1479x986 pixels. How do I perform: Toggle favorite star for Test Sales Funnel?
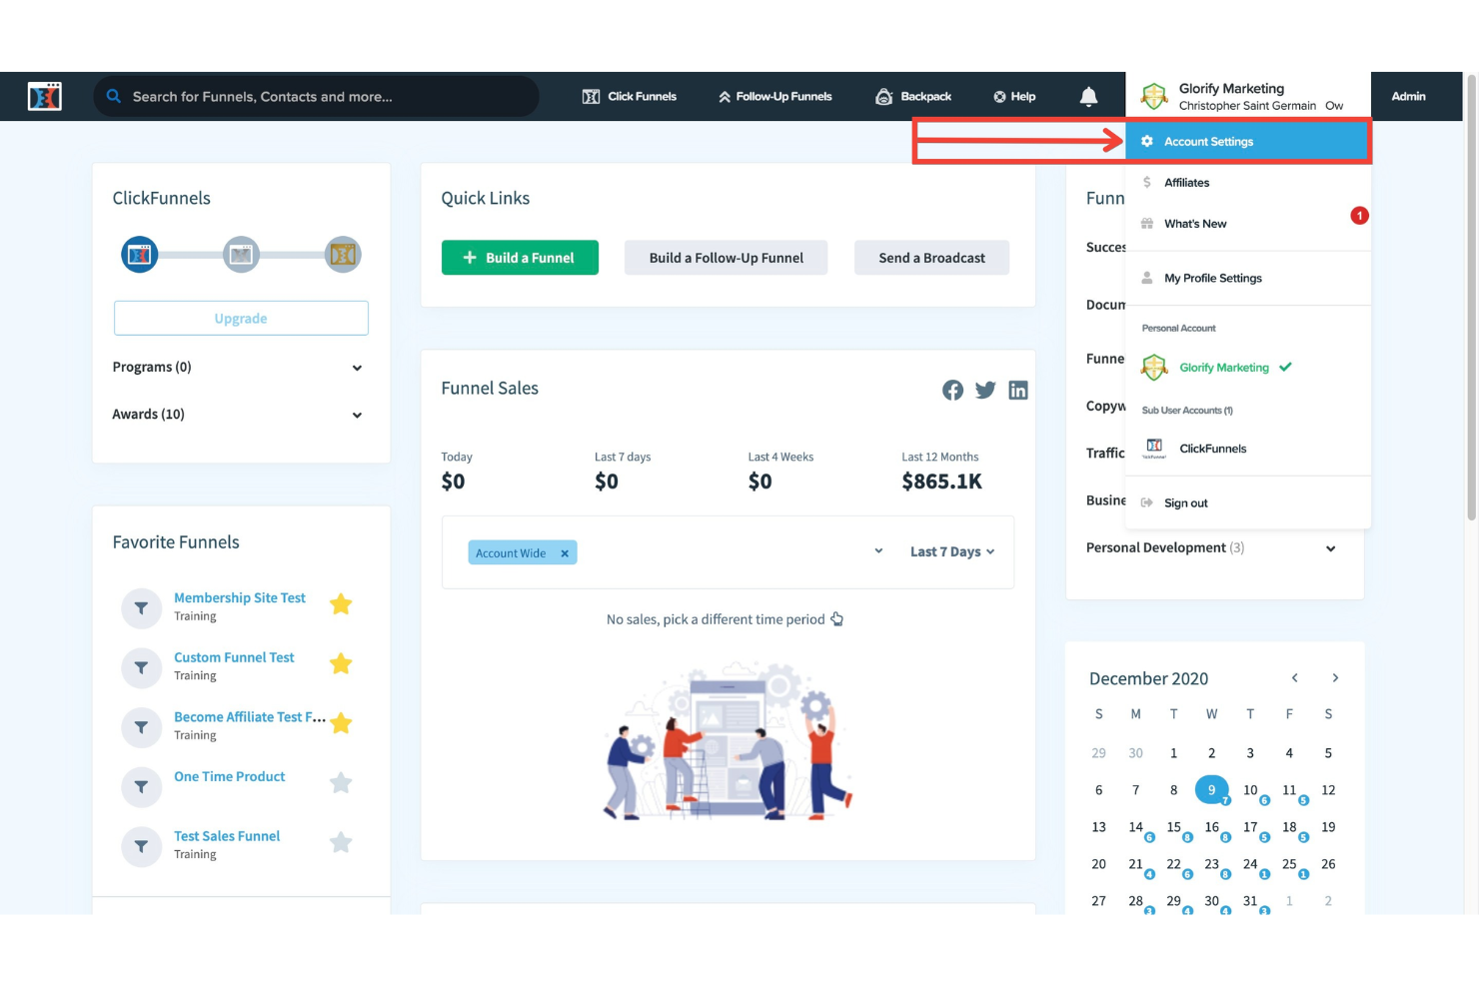tap(341, 842)
